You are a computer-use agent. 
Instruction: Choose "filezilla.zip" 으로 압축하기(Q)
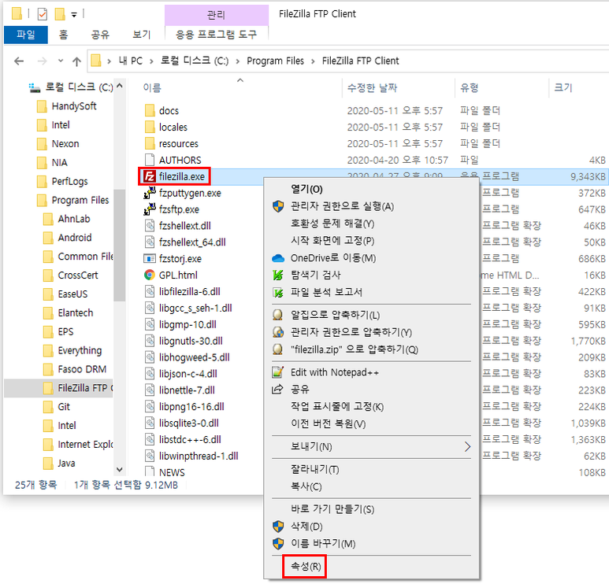point(371,349)
